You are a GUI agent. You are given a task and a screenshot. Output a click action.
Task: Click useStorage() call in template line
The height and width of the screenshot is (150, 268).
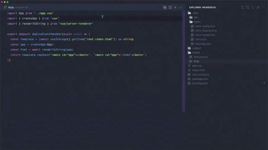point(60,39)
